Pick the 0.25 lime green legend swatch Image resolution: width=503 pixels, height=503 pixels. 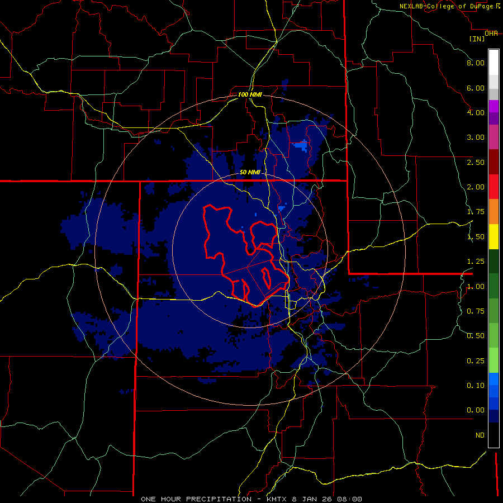[493, 360]
